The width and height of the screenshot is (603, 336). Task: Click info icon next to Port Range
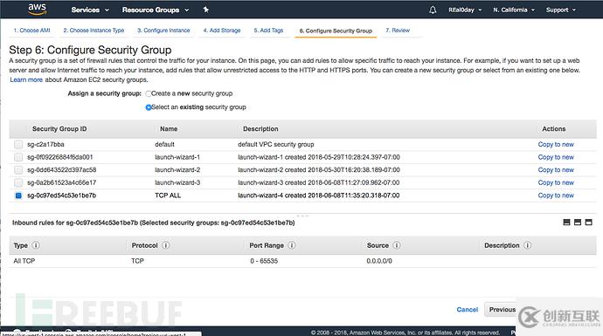[x=292, y=245]
